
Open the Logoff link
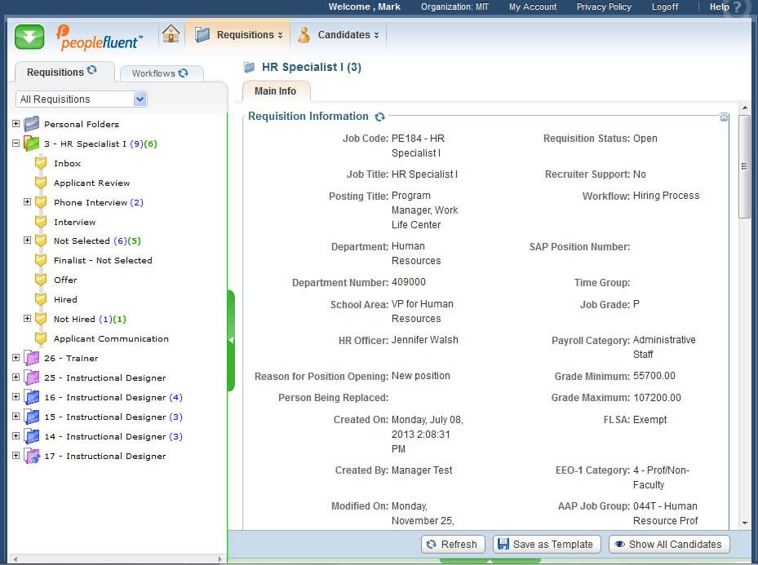pyautogui.click(x=663, y=7)
